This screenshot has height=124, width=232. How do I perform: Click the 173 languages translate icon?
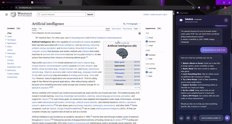point(124,24)
